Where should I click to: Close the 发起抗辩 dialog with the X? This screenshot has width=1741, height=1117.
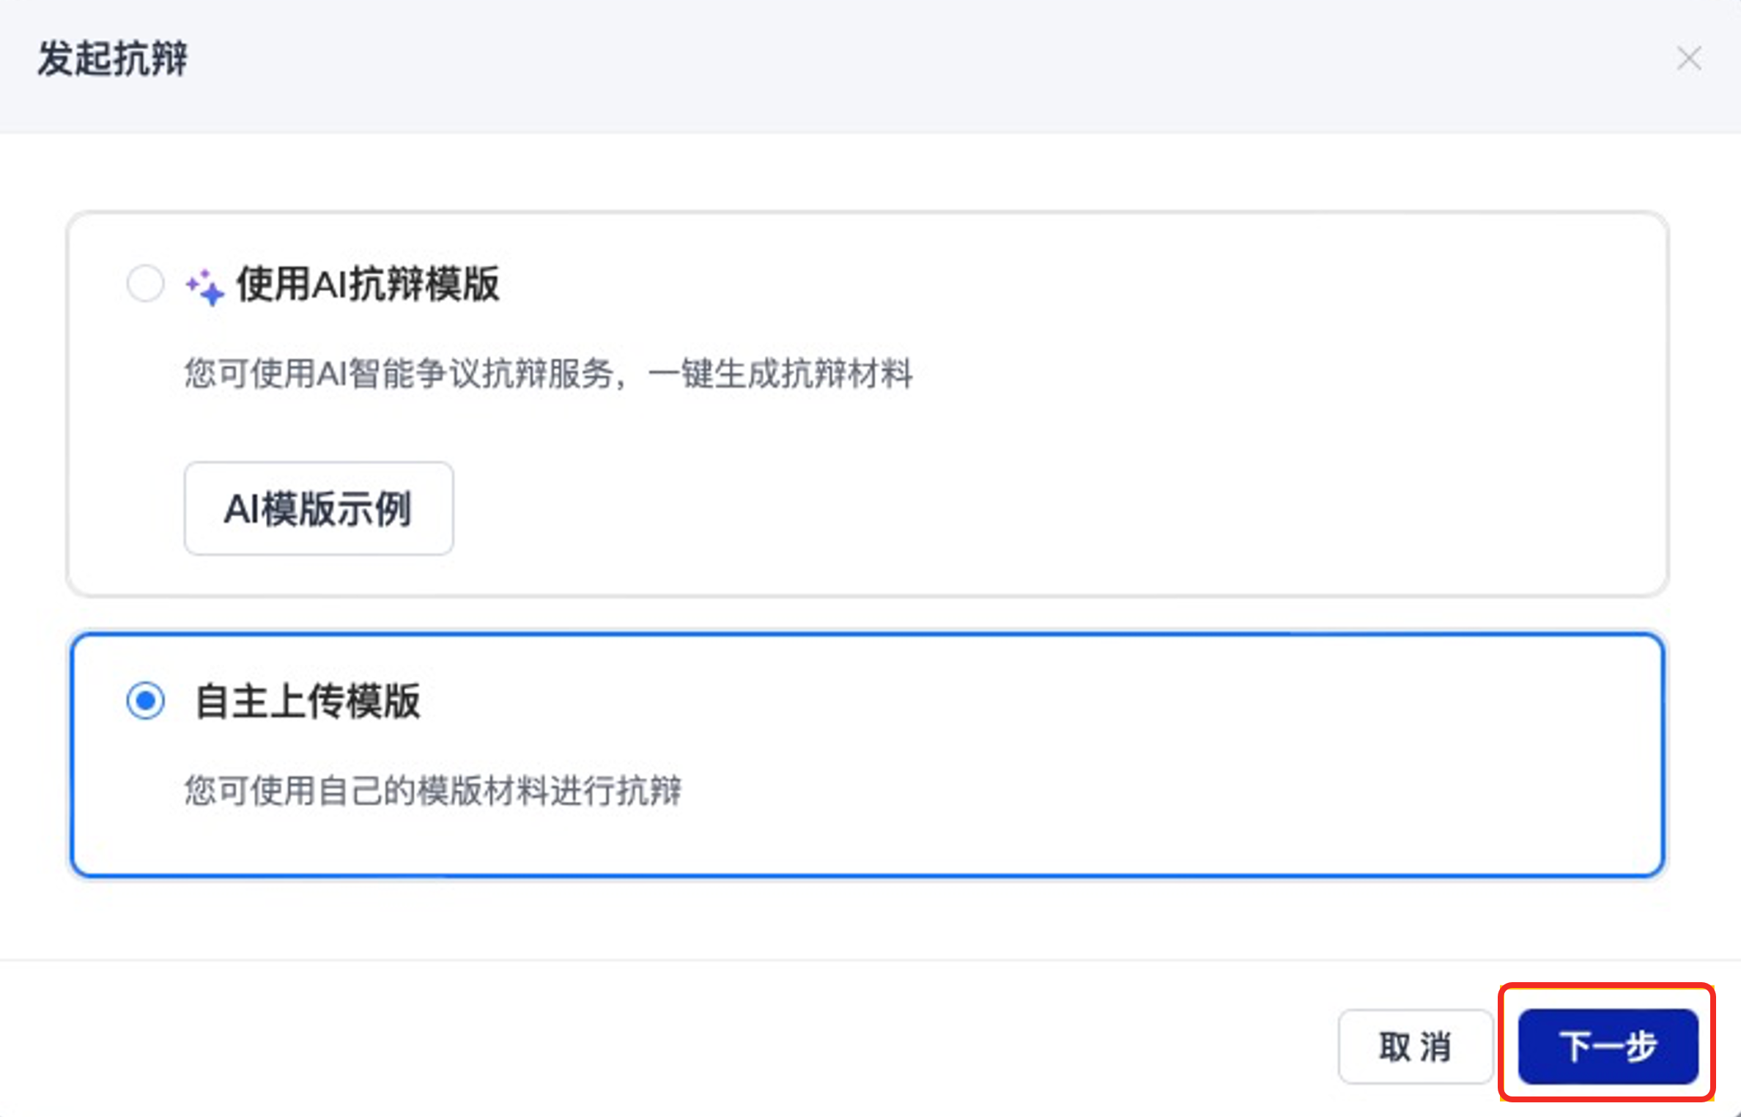coord(1689,59)
